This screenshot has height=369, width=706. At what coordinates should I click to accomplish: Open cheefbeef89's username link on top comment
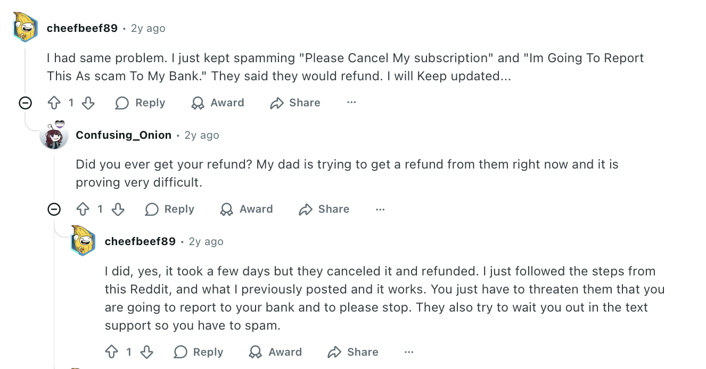82,28
